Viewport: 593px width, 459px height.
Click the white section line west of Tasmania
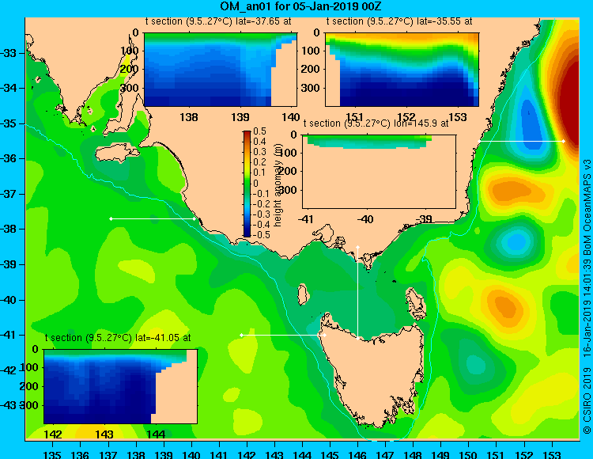(283, 336)
